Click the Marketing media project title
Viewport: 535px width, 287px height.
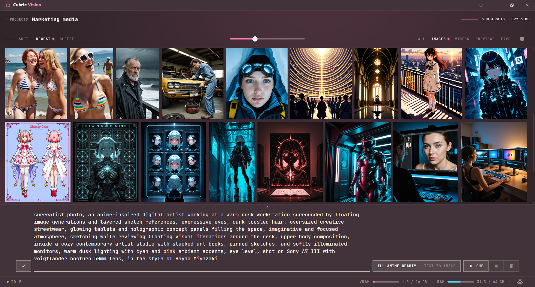click(x=55, y=19)
